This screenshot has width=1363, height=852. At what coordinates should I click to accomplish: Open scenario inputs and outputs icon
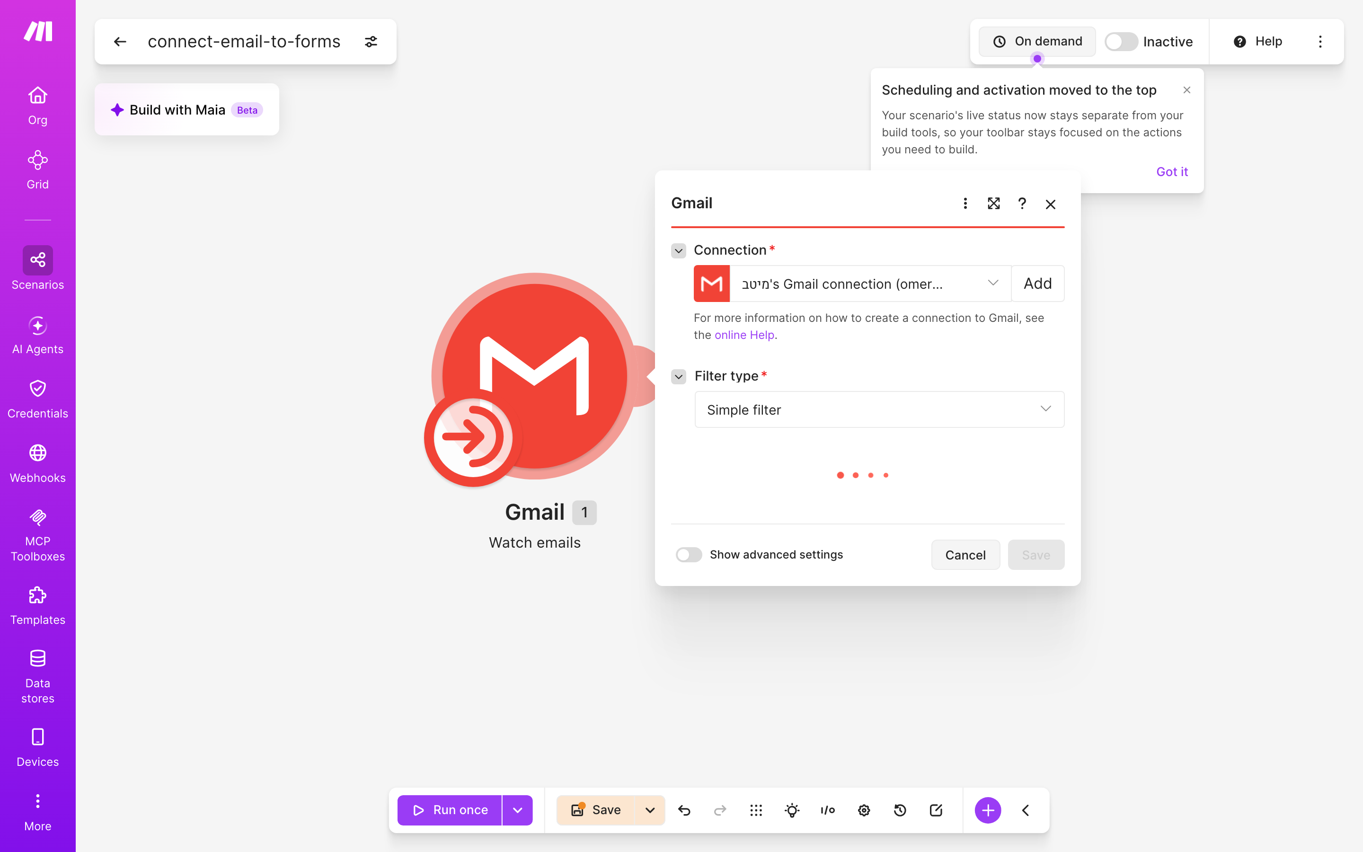click(x=827, y=810)
